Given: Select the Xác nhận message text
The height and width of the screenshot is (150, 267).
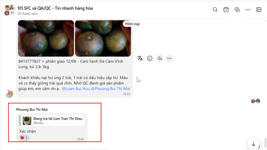Looking at the screenshot, I should (x=27, y=131).
